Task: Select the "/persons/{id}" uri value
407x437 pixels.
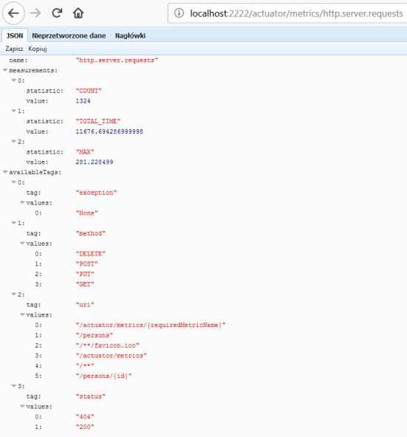Action: [x=103, y=376]
